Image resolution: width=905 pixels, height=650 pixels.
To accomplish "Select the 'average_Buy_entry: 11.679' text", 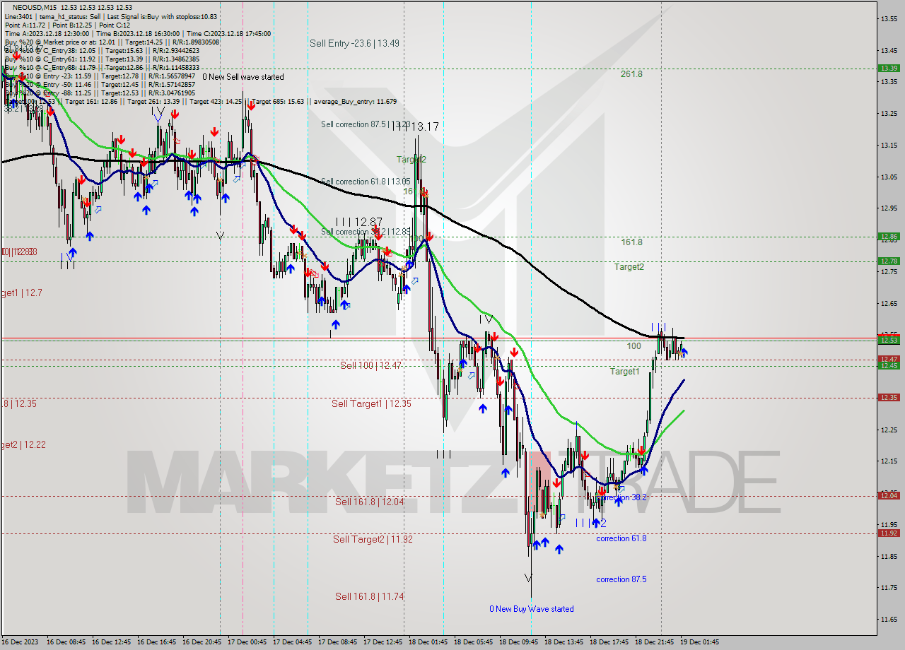I will click(x=355, y=101).
